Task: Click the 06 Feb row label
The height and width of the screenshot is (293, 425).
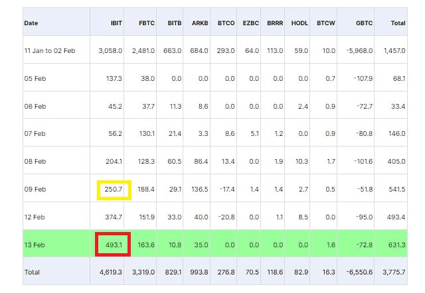Action: pos(35,106)
